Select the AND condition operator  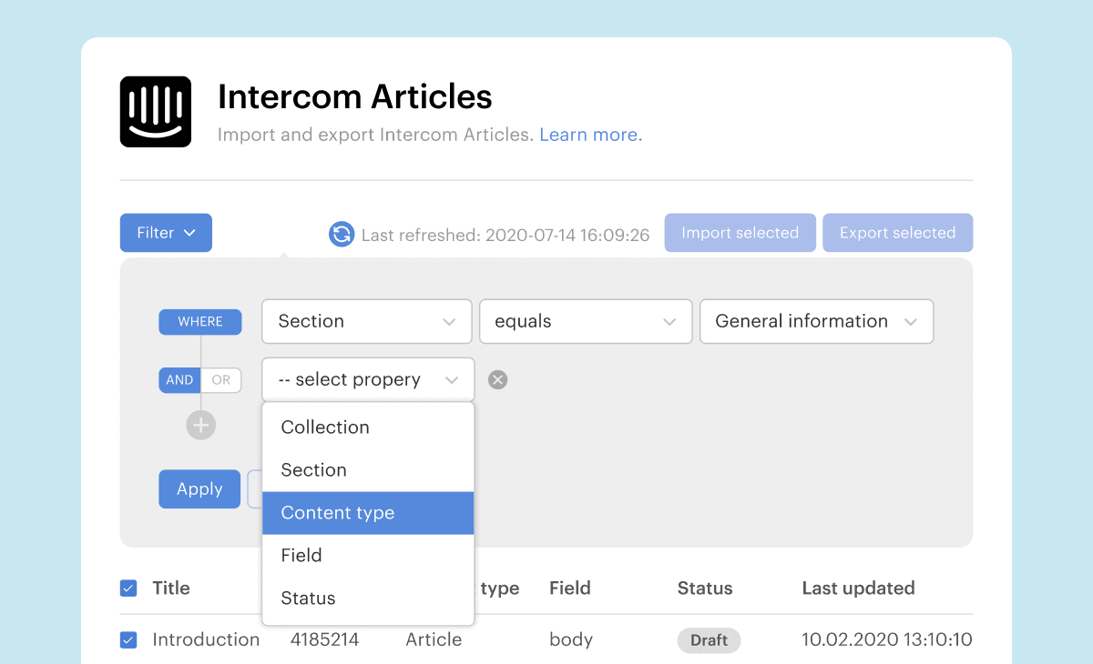pos(179,380)
